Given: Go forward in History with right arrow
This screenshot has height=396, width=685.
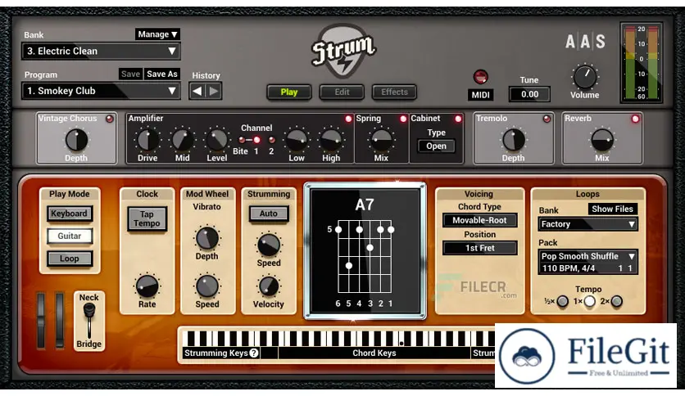Looking at the screenshot, I should [x=214, y=91].
